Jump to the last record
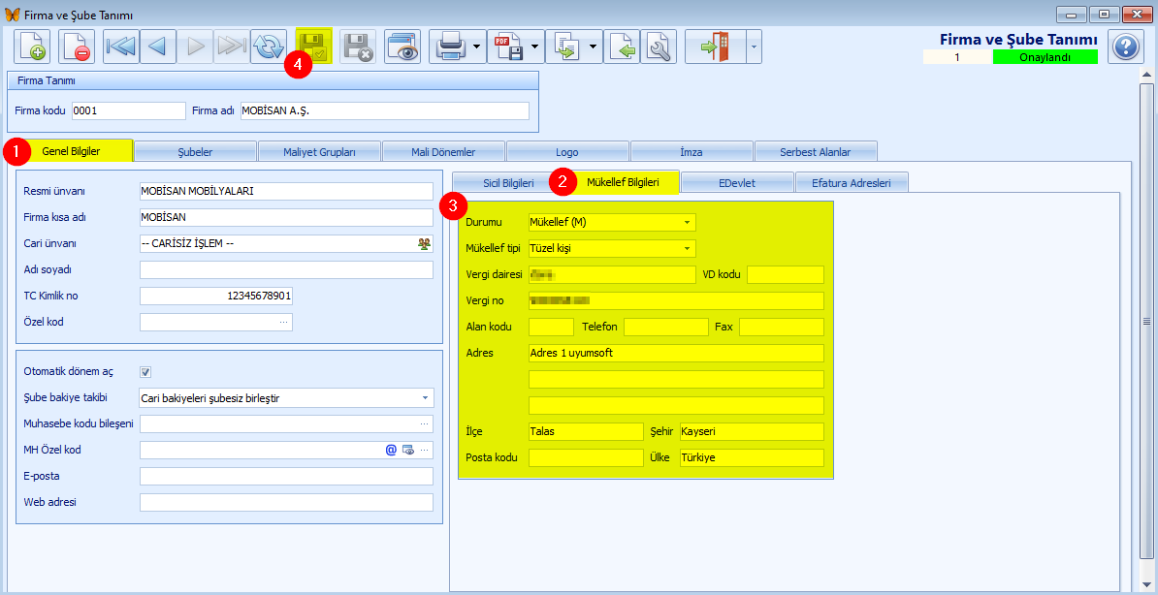Viewport: 1158px width, 595px height. click(x=232, y=47)
